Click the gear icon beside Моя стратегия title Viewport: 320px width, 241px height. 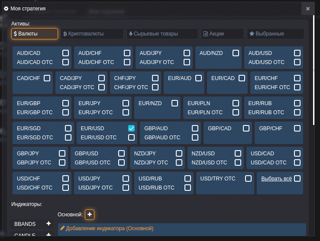(x=6, y=9)
